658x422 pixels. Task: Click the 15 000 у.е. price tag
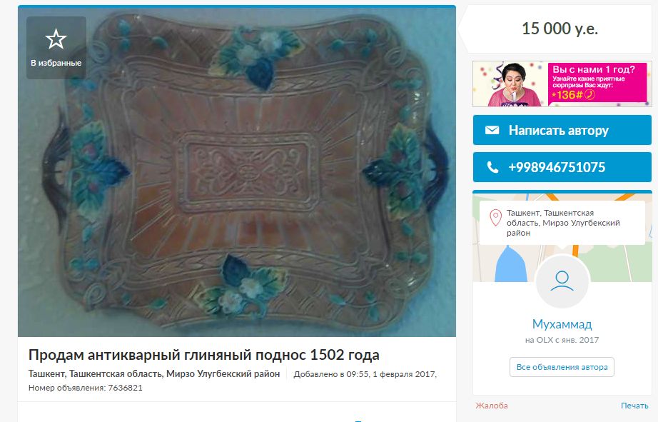pyautogui.click(x=559, y=29)
